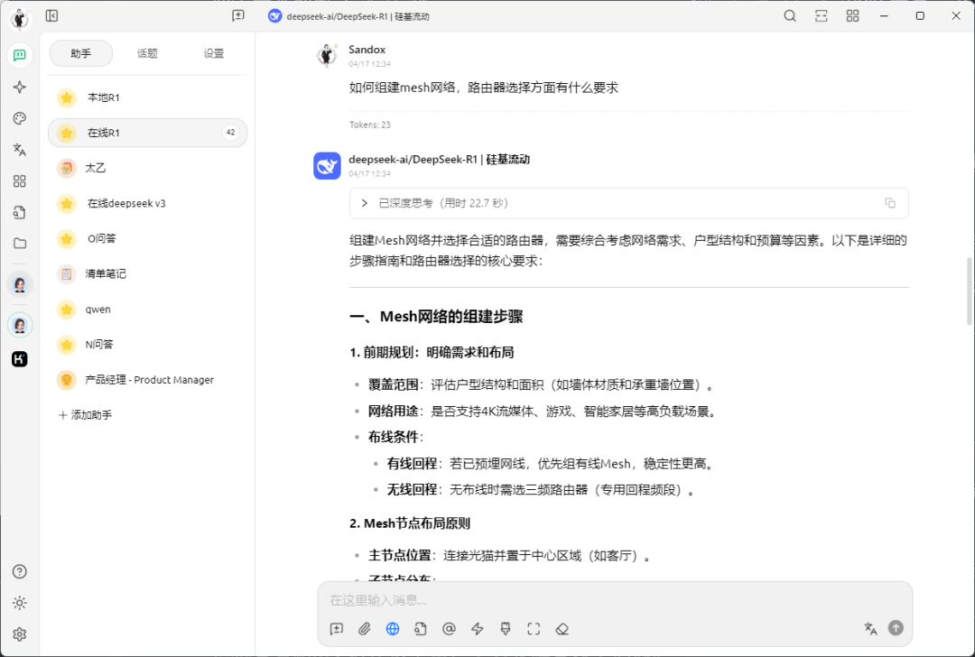Create new topic from input toolbar icon
The height and width of the screenshot is (657, 975).
click(x=337, y=629)
